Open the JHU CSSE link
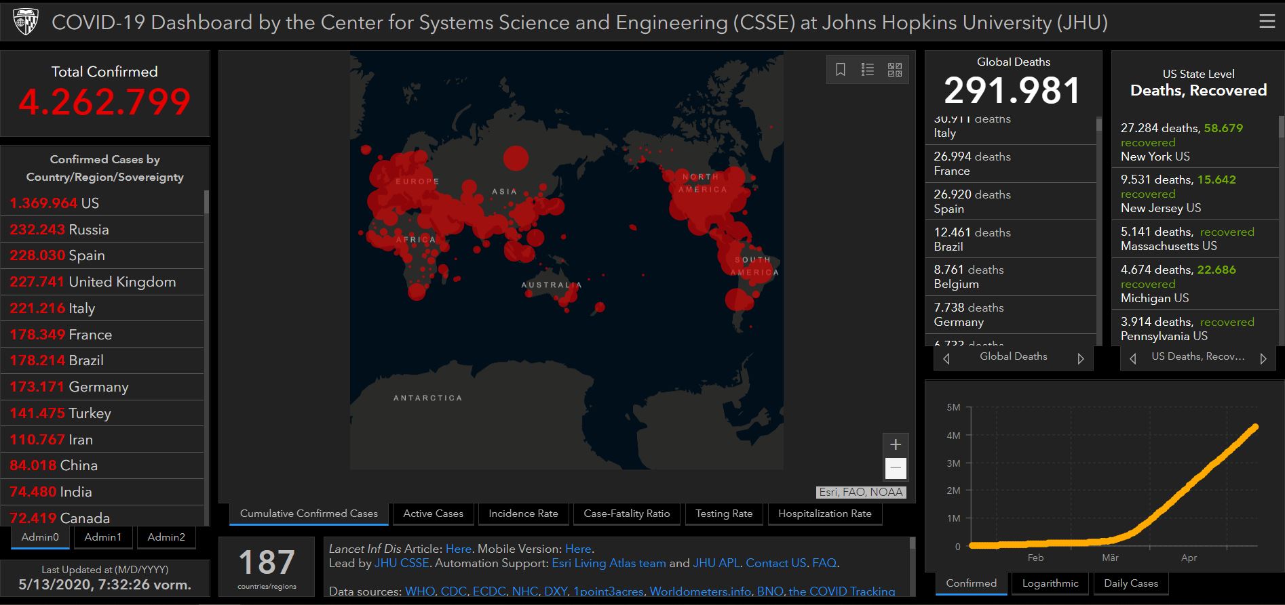Image resolution: width=1285 pixels, height=605 pixels. pos(402,563)
